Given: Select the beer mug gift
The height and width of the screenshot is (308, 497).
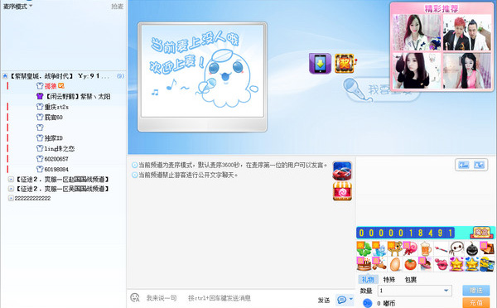Looking at the screenshot, I should pos(426,248).
